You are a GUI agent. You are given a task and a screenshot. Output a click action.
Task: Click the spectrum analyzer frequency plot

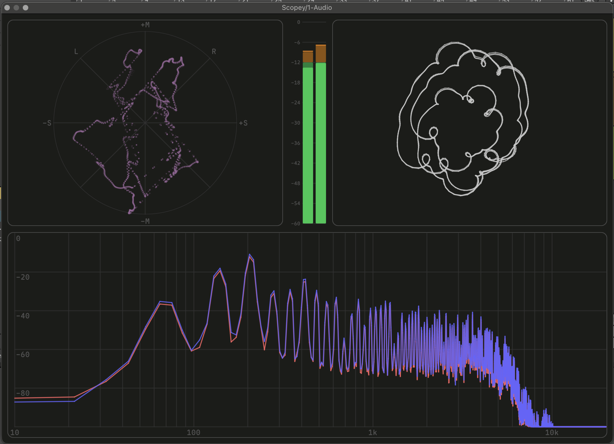tap(307, 335)
